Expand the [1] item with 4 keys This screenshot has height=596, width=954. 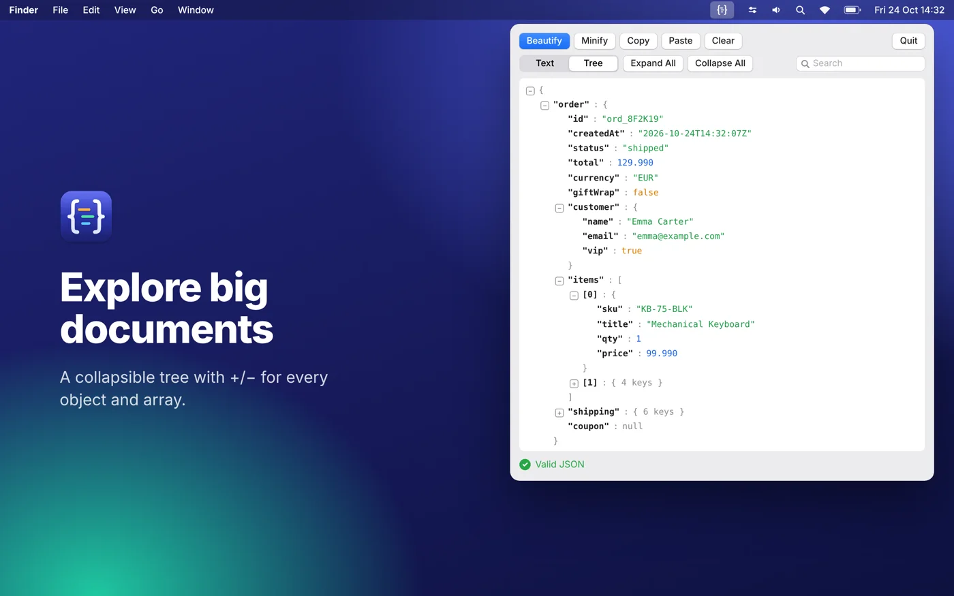point(574,383)
